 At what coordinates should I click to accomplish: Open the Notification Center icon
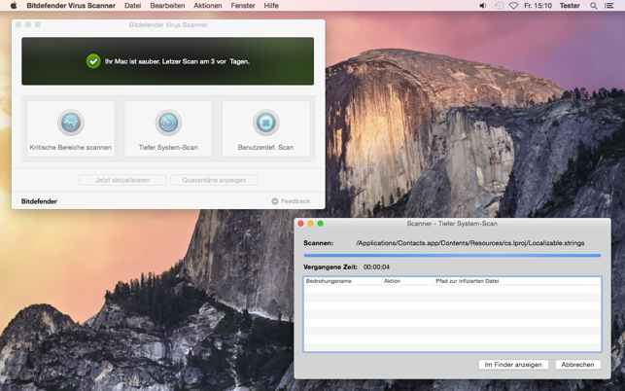tap(608, 6)
